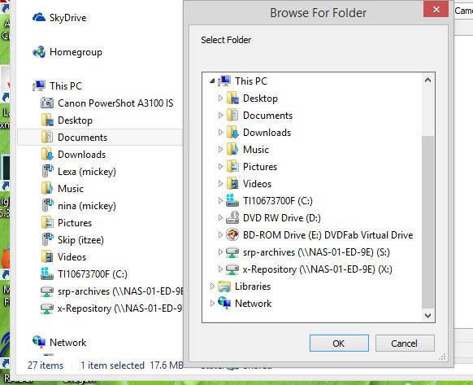
Task: Click the Desktop folder icon in Browse dialog
Action: [232, 98]
